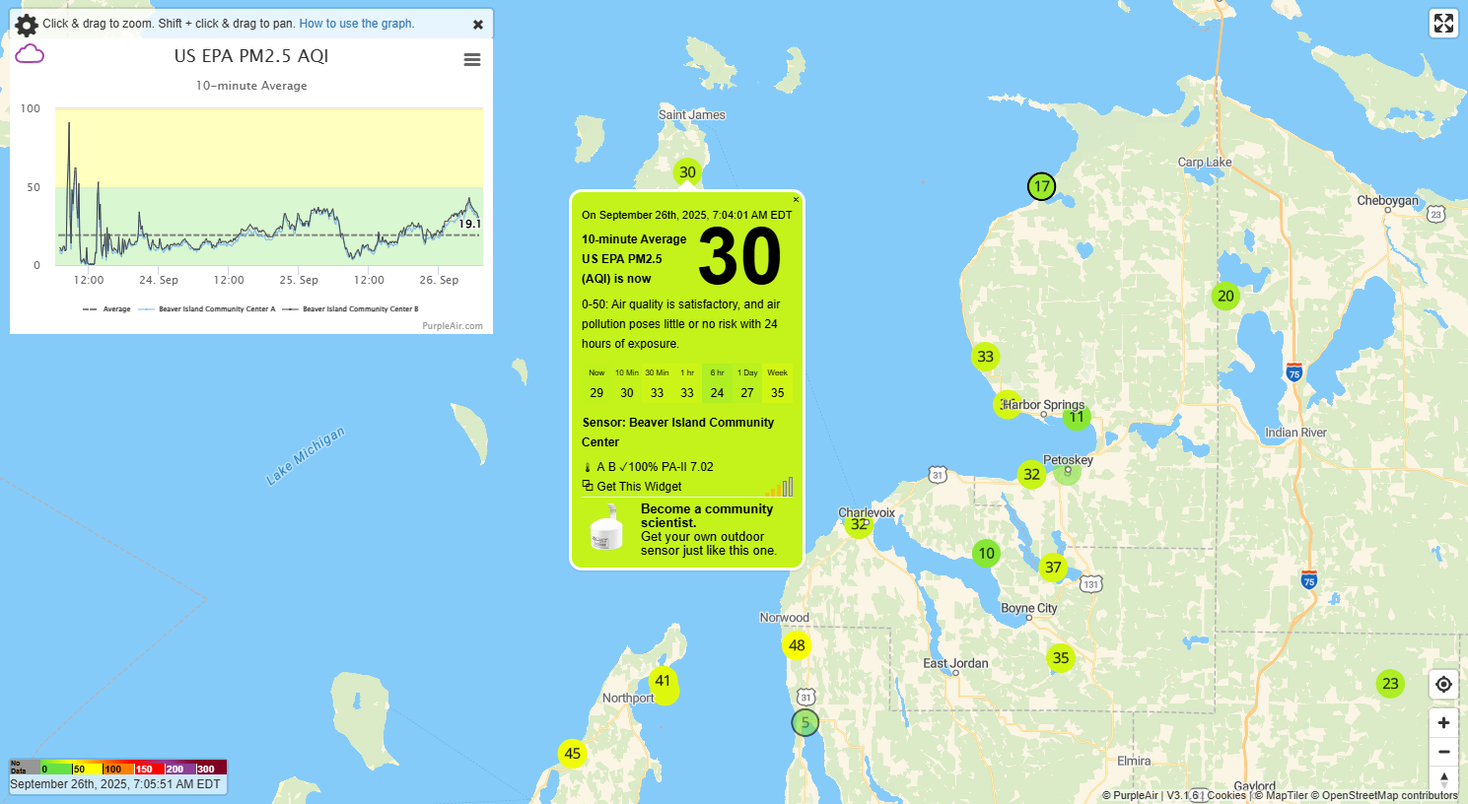This screenshot has height=804, width=1468.
Task: Select the 6 hr average column
Action: pos(717,383)
